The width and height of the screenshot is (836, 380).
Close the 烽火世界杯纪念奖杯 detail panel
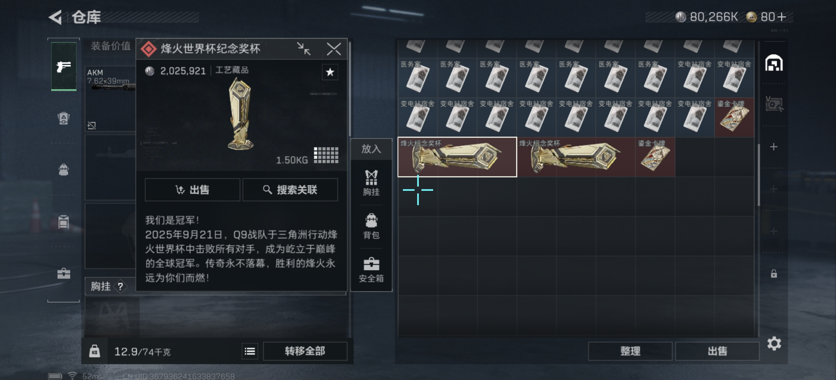[x=334, y=49]
